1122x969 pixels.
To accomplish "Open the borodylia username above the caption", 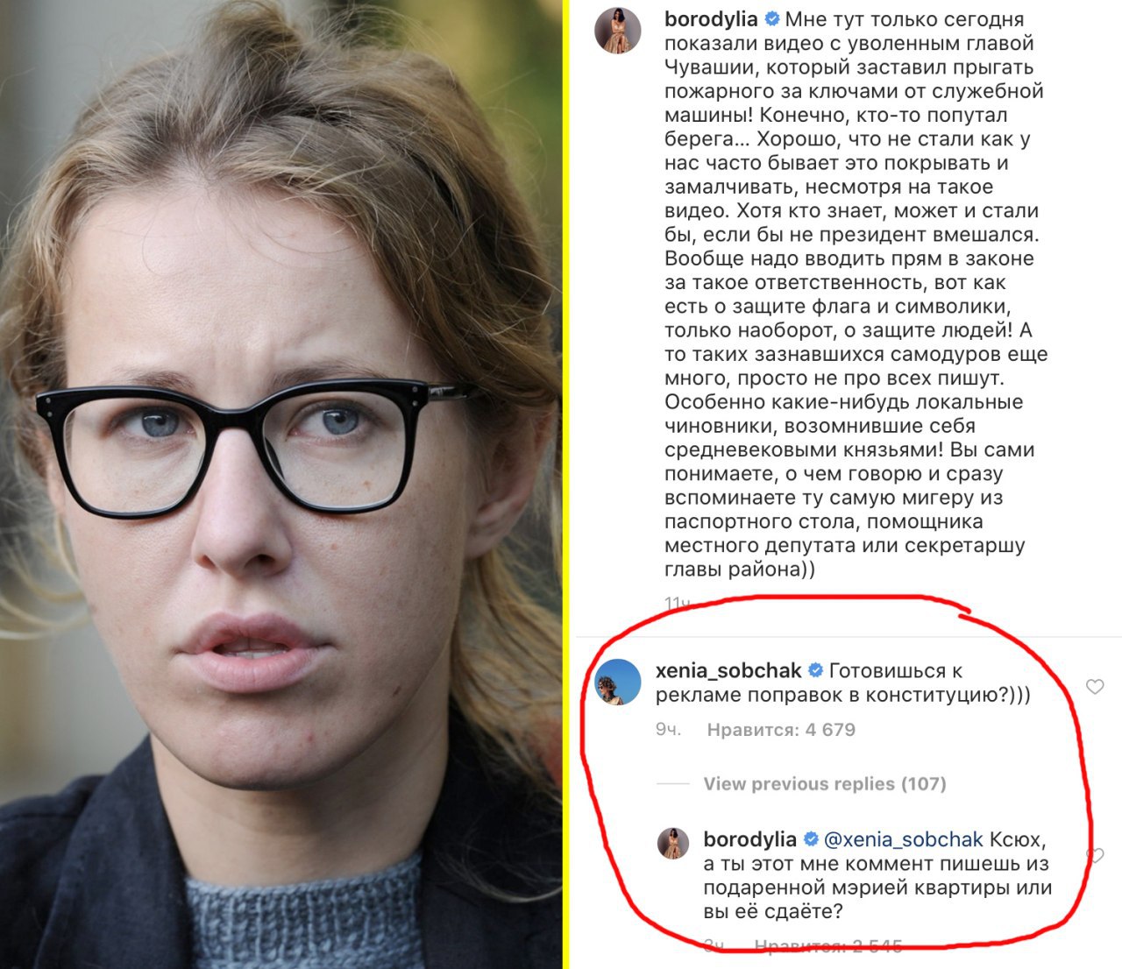I will 712,19.
